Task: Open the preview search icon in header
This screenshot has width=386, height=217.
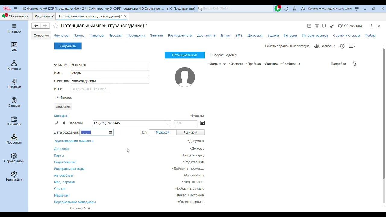Action: click(x=324, y=26)
